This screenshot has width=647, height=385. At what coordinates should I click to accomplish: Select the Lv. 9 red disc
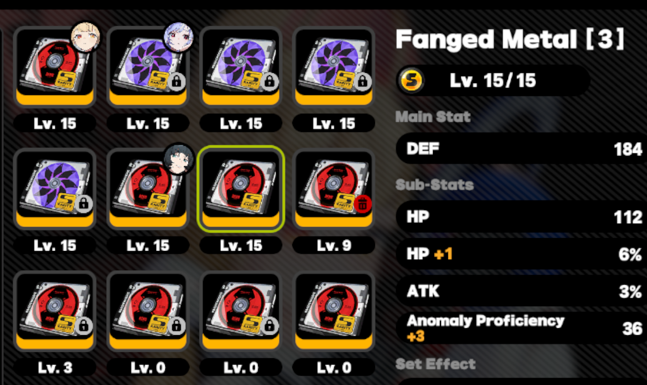point(334,190)
